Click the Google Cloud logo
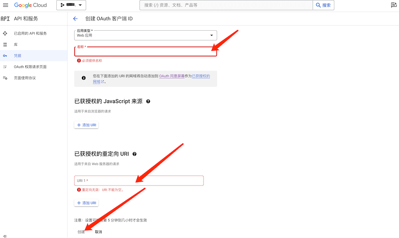Screen dimensions: 399x238 [x=30, y=5]
